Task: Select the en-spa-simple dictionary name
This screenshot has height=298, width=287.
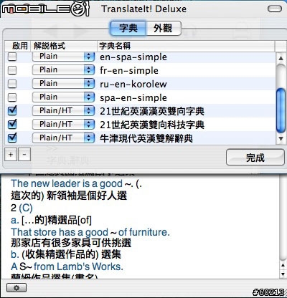Action: [x=133, y=57]
